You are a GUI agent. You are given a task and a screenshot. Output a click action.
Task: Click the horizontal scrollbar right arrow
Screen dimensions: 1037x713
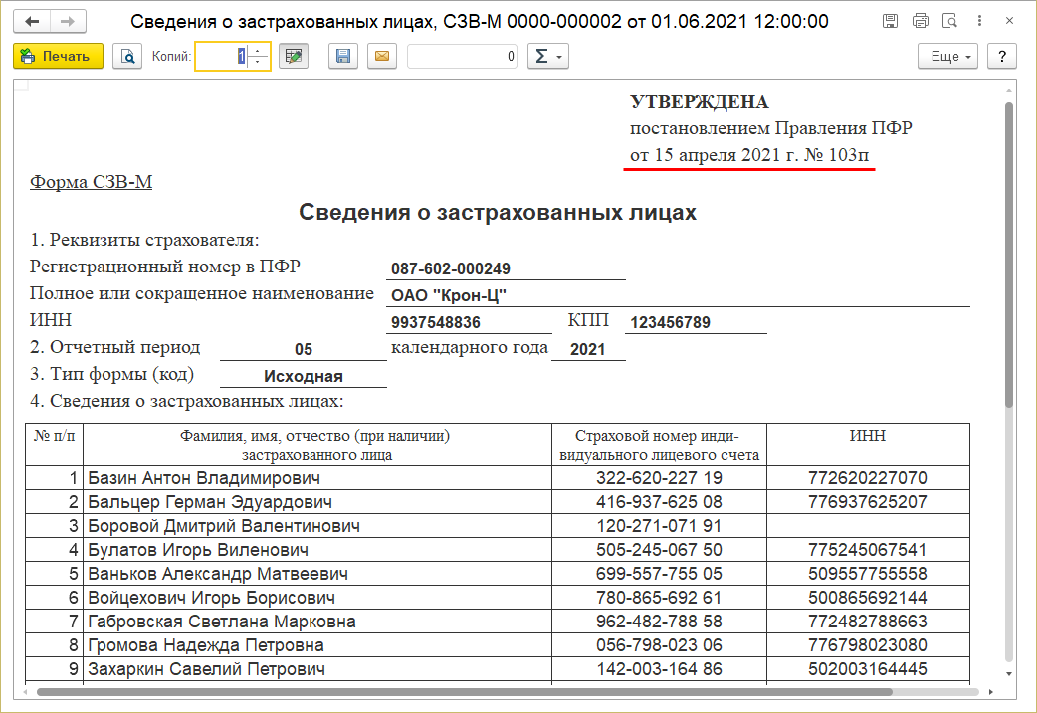990,692
